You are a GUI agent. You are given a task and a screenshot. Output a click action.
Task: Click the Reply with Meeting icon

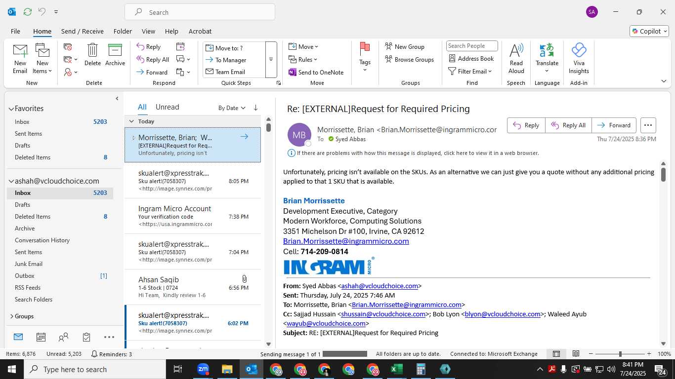[x=180, y=47]
